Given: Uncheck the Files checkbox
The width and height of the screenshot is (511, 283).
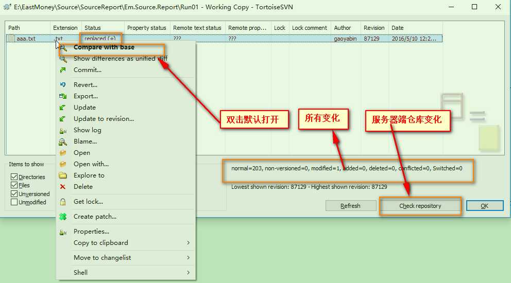Looking at the screenshot, I should (x=14, y=185).
